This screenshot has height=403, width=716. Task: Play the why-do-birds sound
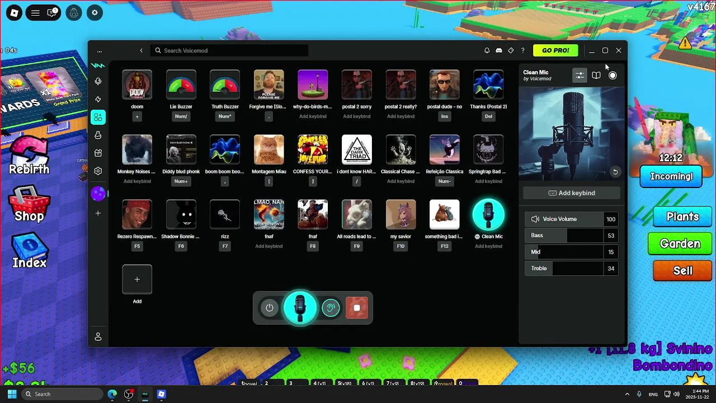click(313, 85)
